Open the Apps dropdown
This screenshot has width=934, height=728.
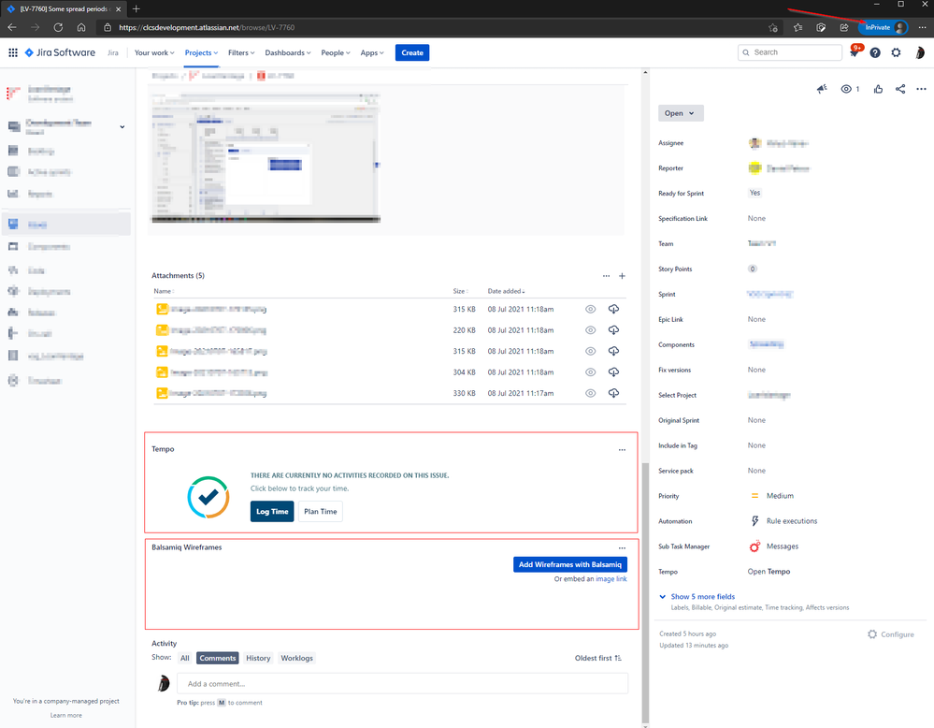372,52
